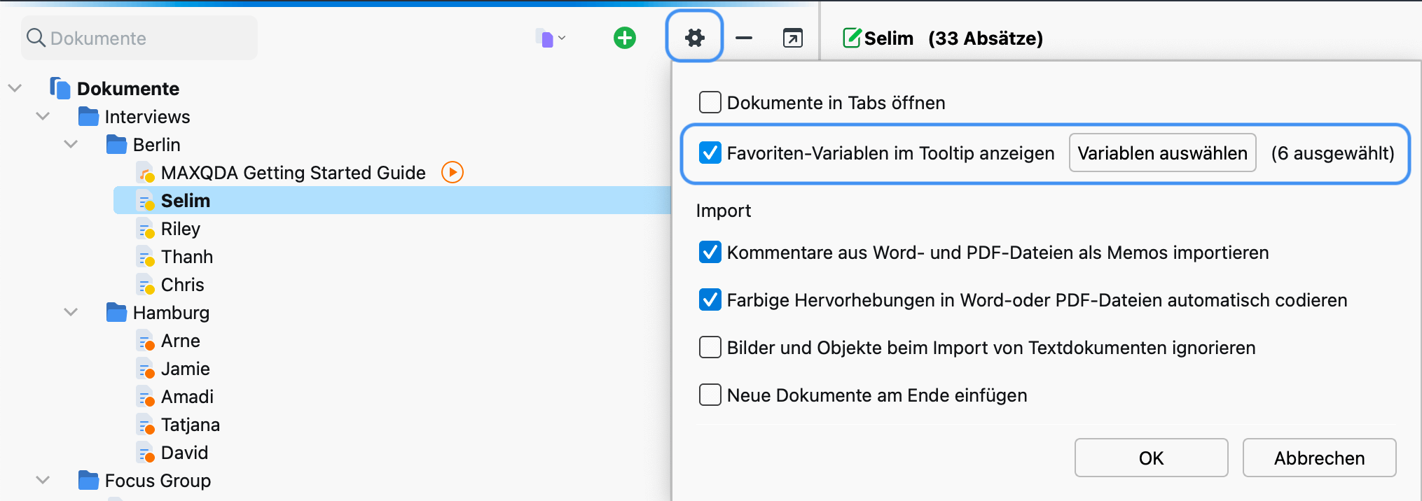
Task: Click the Hamburg folder icon
Action: coord(116,312)
